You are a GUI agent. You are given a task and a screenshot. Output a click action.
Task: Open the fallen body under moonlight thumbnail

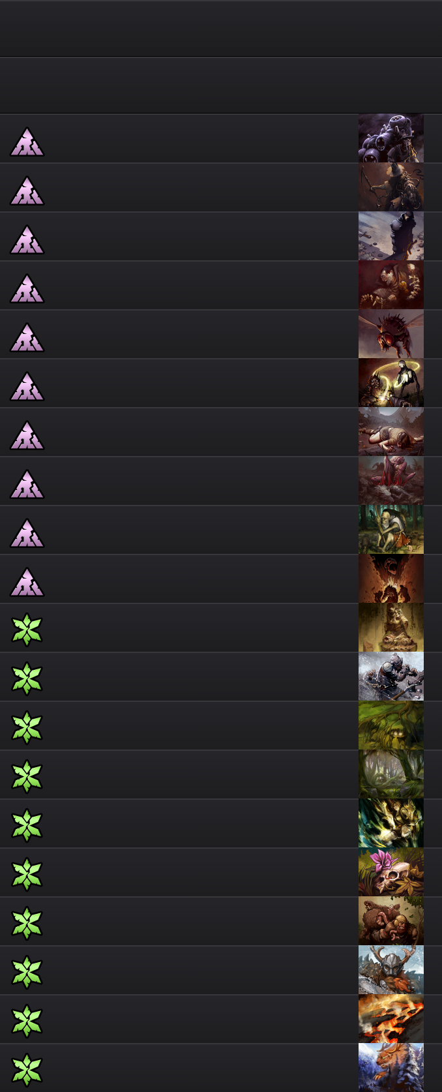[x=391, y=432]
